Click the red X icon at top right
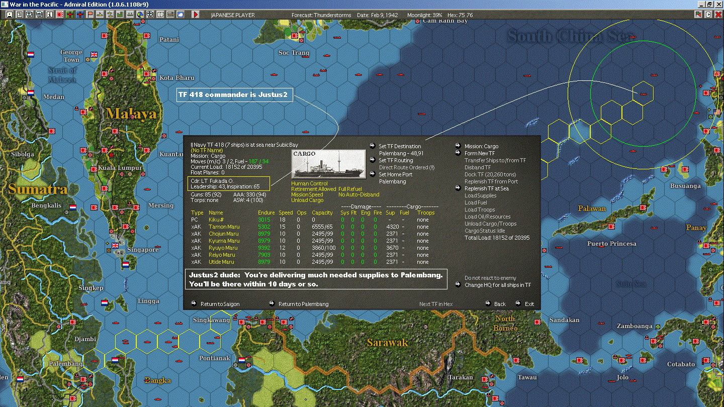This screenshot has height=407, width=724. (718, 15)
